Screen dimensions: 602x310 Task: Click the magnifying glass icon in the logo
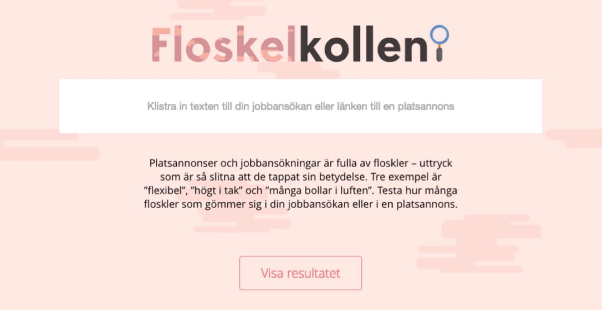(439, 43)
